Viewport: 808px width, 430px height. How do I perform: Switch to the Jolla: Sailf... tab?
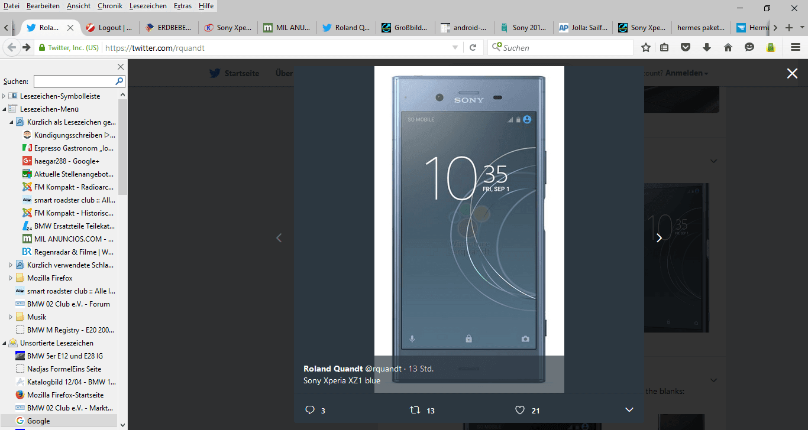[x=583, y=28]
